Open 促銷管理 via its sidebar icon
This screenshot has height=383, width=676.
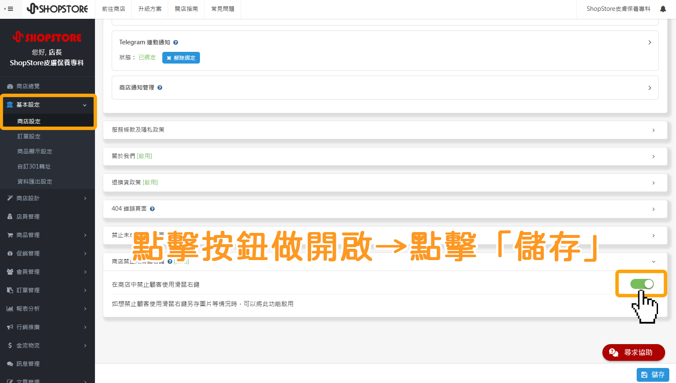pos(10,253)
